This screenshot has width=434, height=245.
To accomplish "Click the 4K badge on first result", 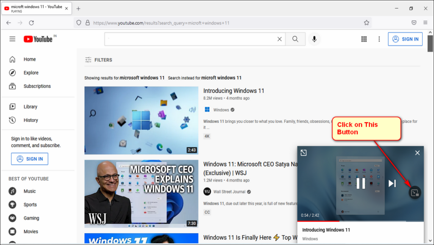I will coord(207,136).
